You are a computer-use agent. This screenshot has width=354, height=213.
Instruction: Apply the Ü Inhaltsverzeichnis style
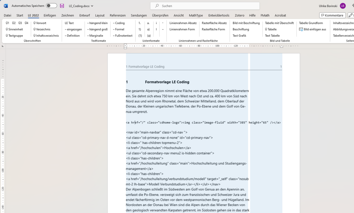[x=46, y=36]
